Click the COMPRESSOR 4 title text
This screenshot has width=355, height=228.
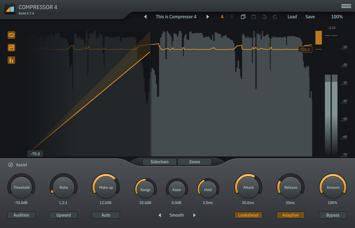pyautogui.click(x=38, y=7)
